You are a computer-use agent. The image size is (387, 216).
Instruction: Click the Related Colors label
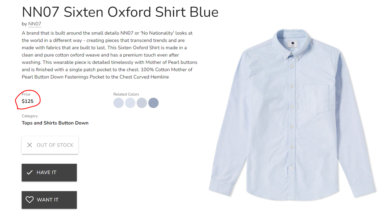[126, 94]
